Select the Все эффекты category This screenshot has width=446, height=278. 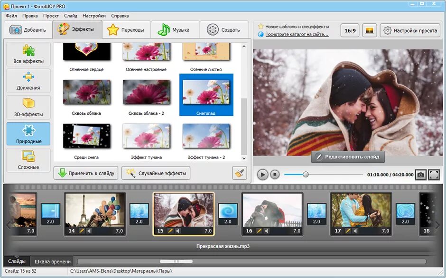tap(28, 55)
